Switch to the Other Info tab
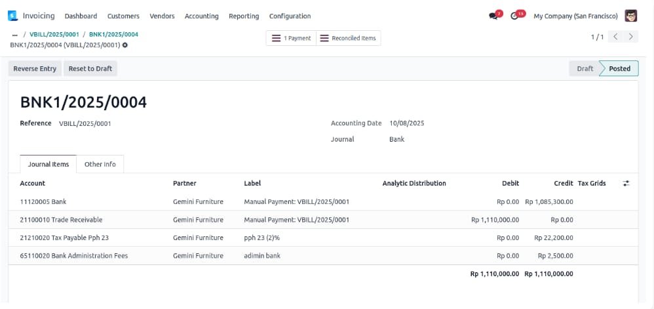 point(100,164)
